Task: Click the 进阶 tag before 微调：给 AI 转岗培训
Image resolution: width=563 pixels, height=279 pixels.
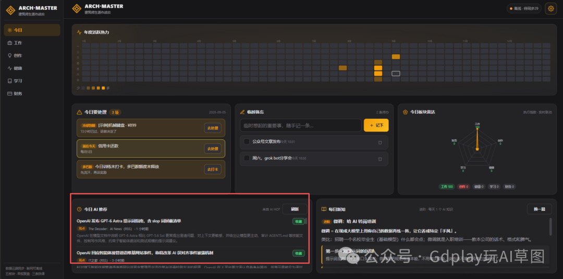Action: coord(326,222)
